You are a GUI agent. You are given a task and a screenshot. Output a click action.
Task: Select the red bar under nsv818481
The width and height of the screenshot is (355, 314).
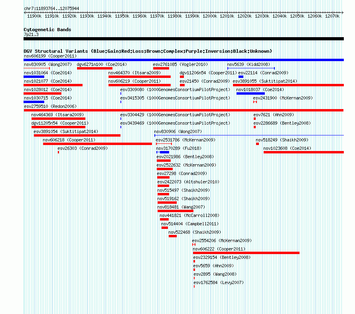point(176,211)
